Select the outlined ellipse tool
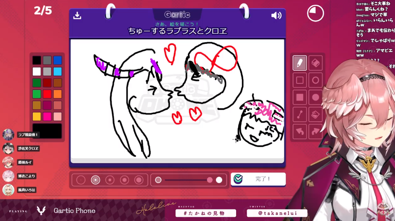 click(315, 80)
